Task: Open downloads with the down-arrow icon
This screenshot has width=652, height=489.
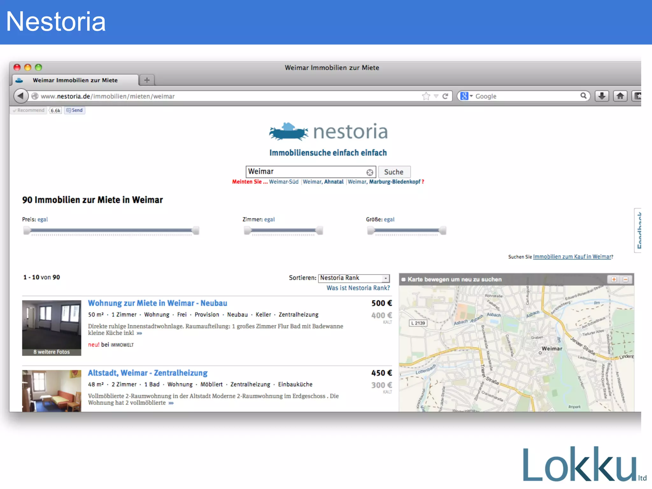Action: point(602,96)
